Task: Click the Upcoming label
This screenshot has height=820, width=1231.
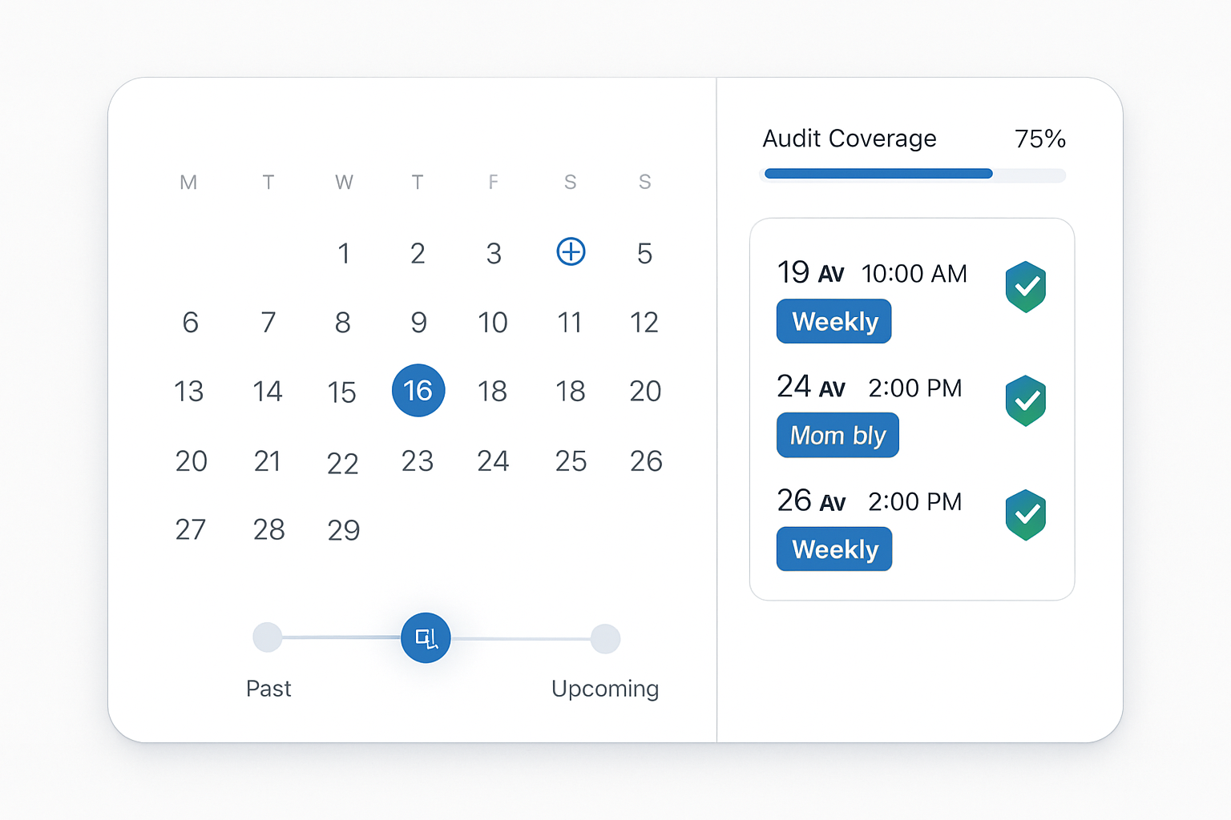Action: pyautogui.click(x=605, y=689)
